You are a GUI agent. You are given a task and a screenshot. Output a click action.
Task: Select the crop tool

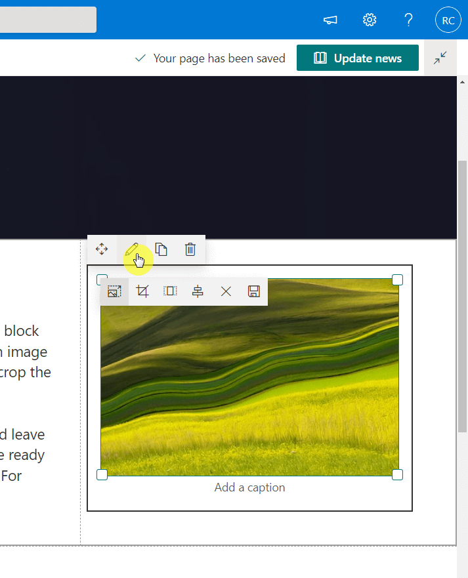[142, 291]
